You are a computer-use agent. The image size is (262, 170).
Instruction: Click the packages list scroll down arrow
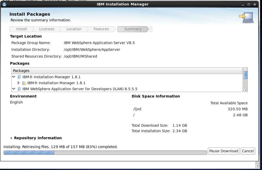click(x=246, y=90)
